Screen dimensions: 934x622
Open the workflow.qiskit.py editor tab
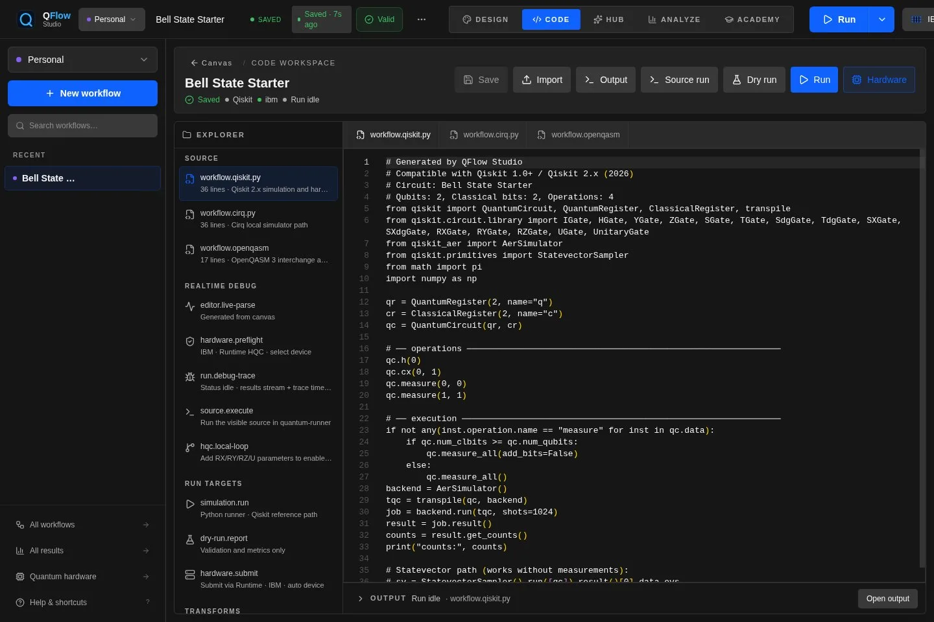point(393,135)
